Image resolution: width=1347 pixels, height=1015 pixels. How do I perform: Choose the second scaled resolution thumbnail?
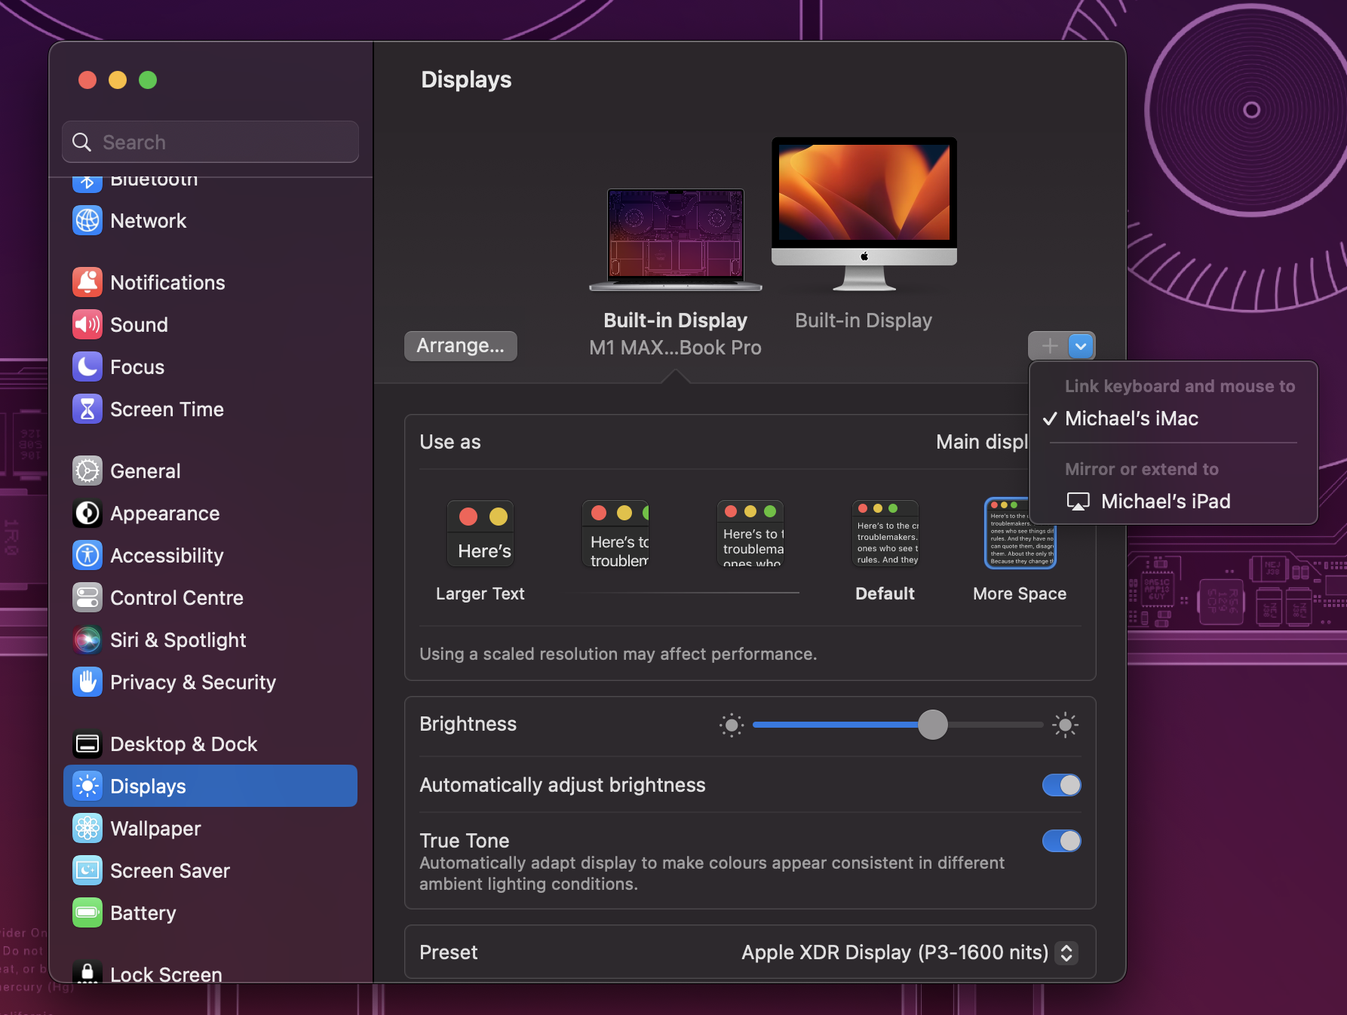(615, 533)
